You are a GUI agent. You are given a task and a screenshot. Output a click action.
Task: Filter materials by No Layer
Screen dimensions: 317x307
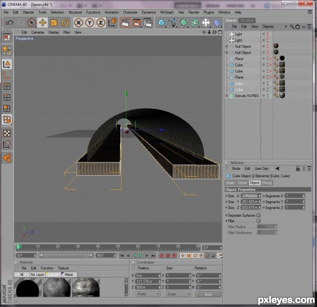coord(38,274)
